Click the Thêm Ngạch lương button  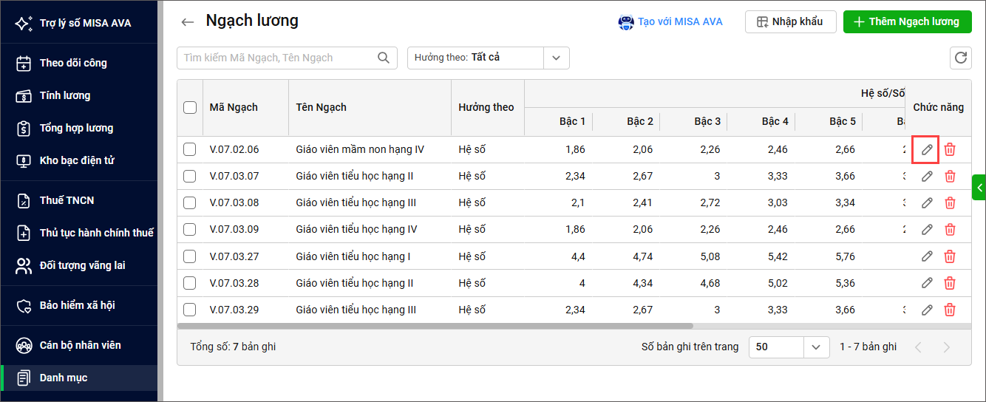[x=906, y=21]
